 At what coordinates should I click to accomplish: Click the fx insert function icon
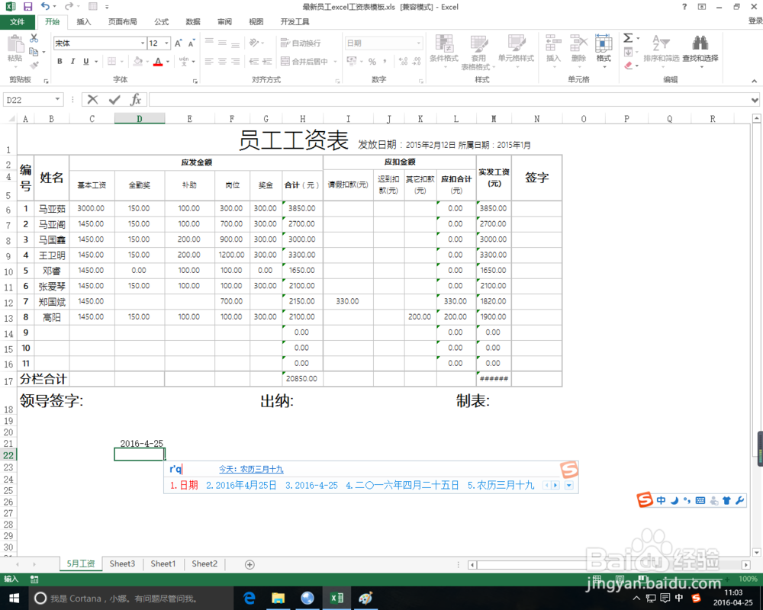(136, 100)
